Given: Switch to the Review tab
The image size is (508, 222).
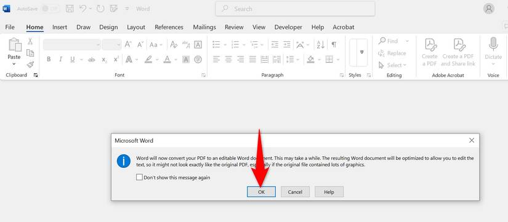Looking at the screenshot, I should tap(234, 27).
